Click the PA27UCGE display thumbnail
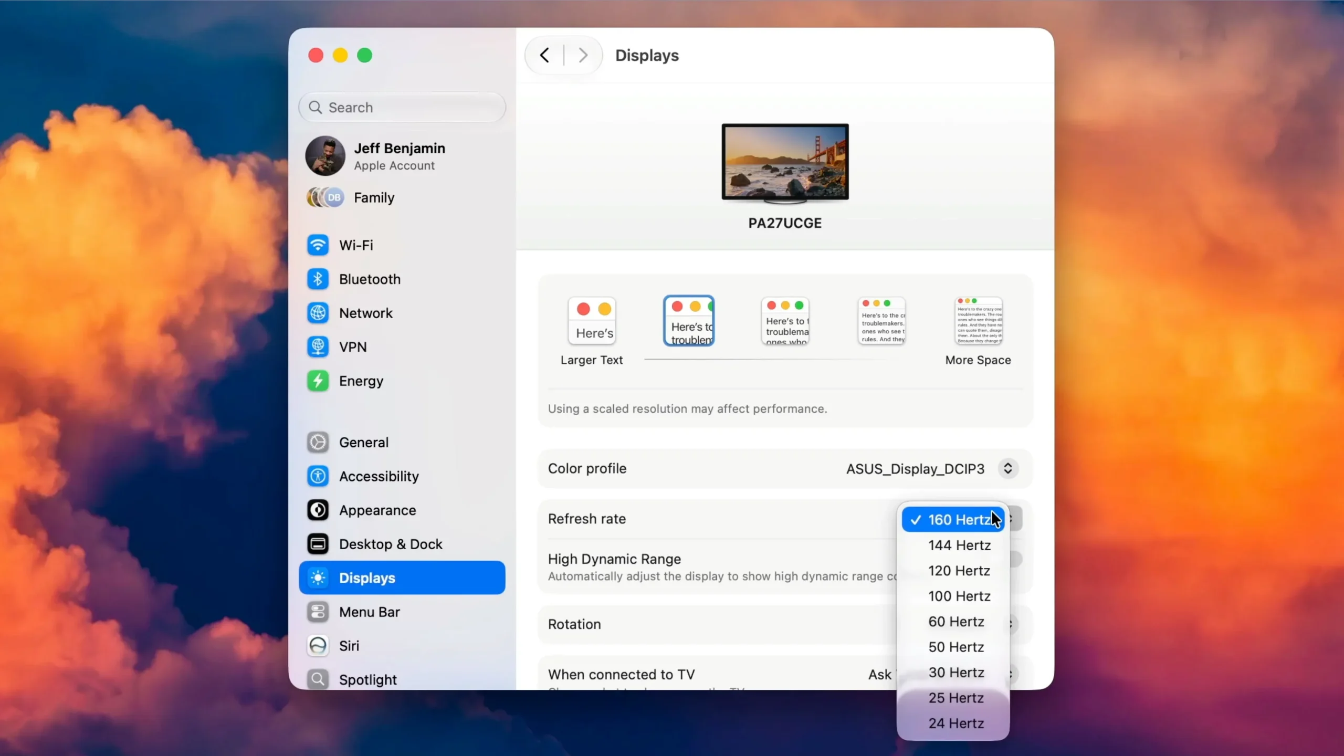This screenshot has height=756, width=1344. pyautogui.click(x=785, y=163)
